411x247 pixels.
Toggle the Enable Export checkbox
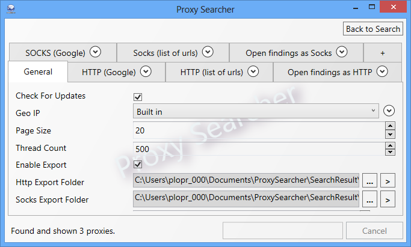coord(138,164)
